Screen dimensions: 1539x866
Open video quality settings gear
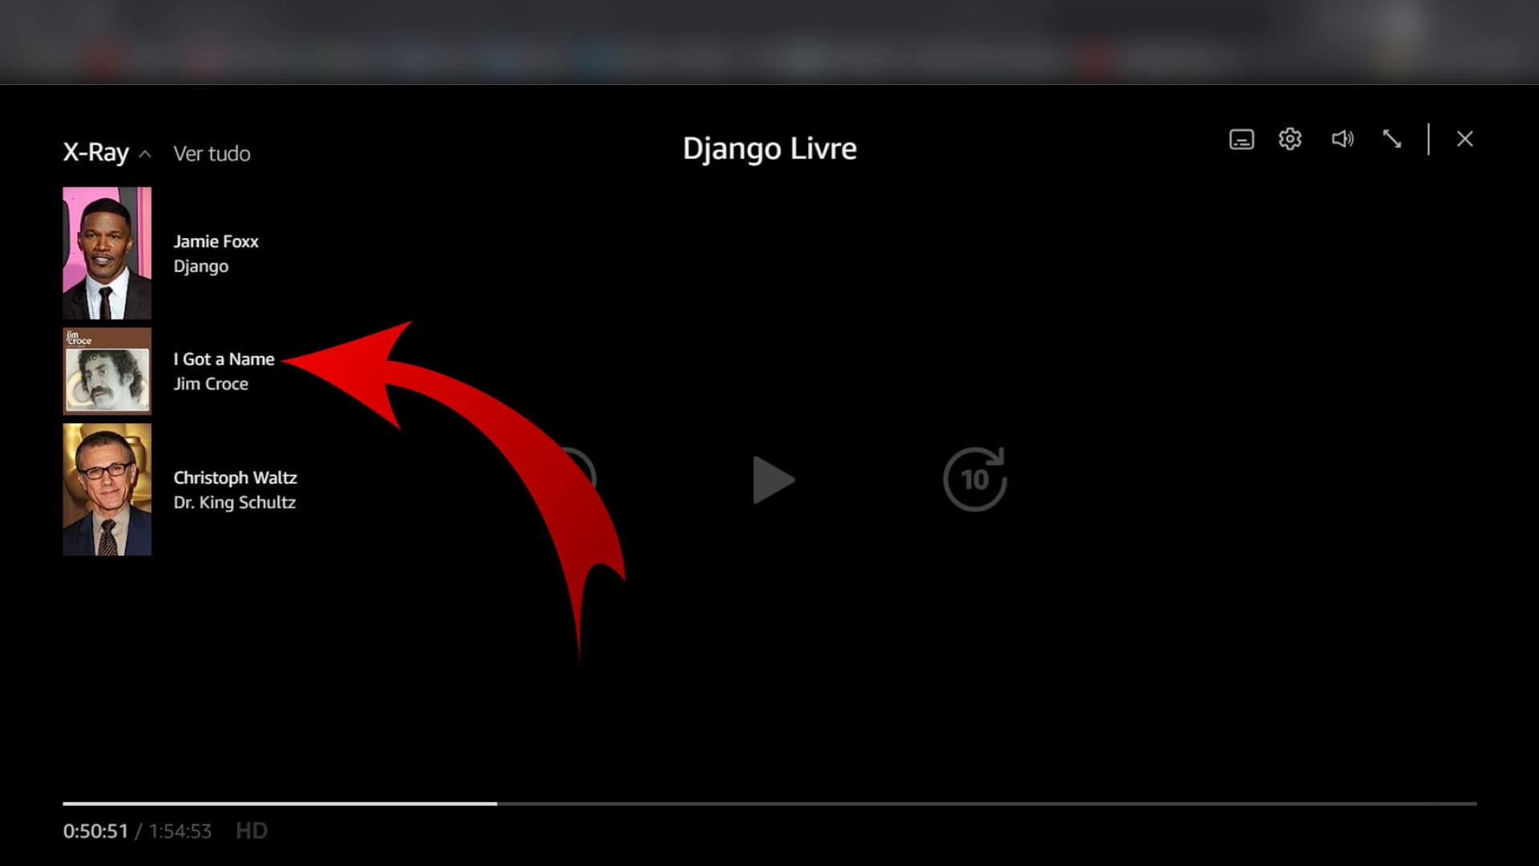pos(1291,139)
